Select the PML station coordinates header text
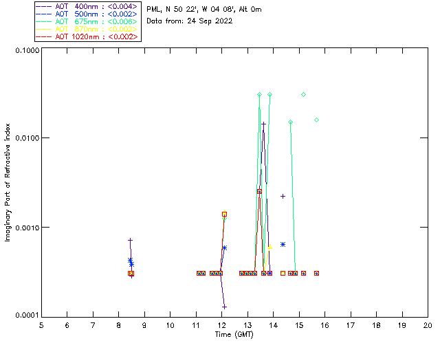The width and height of the screenshot is (440, 352). tap(204, 9)
